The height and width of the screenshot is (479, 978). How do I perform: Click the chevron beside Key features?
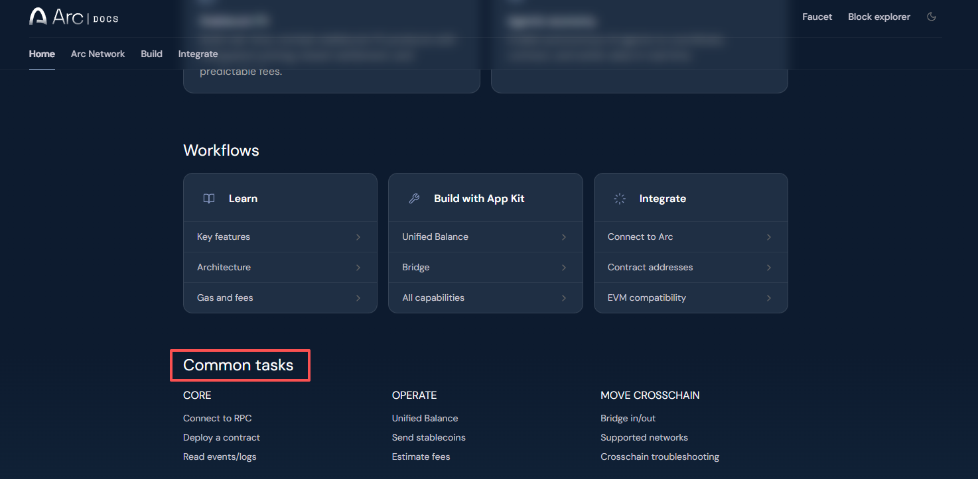point(358,237)
